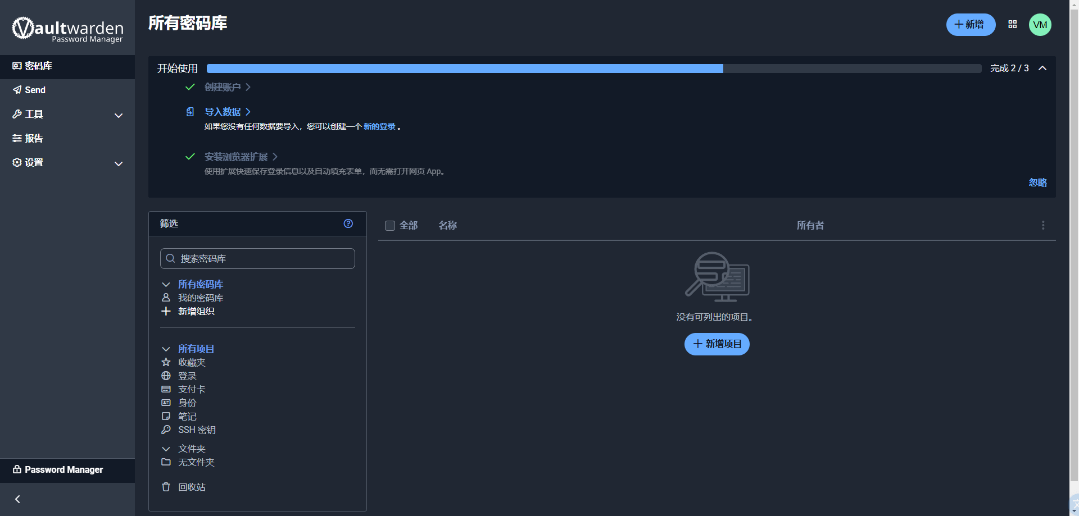Filter by 收藏夹 favorites star
1079x516 pixels.
point(192,362)
